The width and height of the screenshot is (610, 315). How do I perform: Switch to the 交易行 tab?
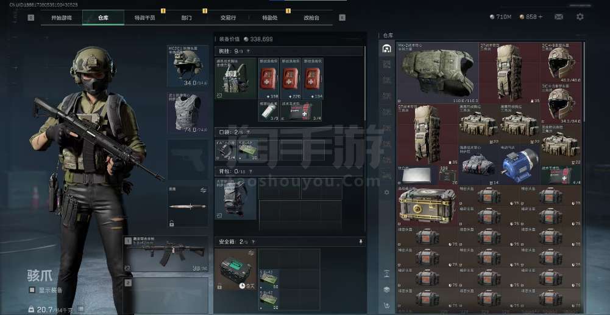[228, 18]
